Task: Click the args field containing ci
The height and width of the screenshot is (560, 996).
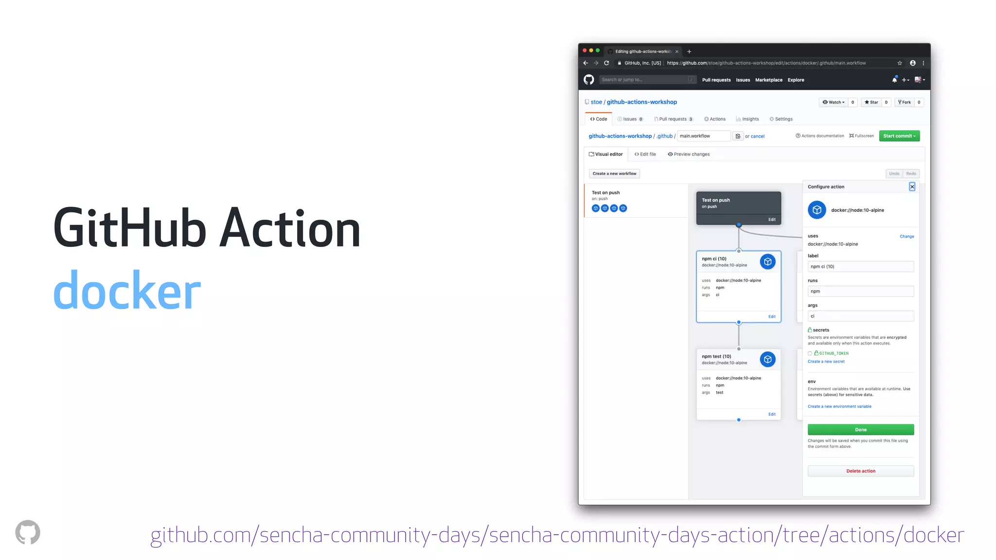Action: click(861, 316)
